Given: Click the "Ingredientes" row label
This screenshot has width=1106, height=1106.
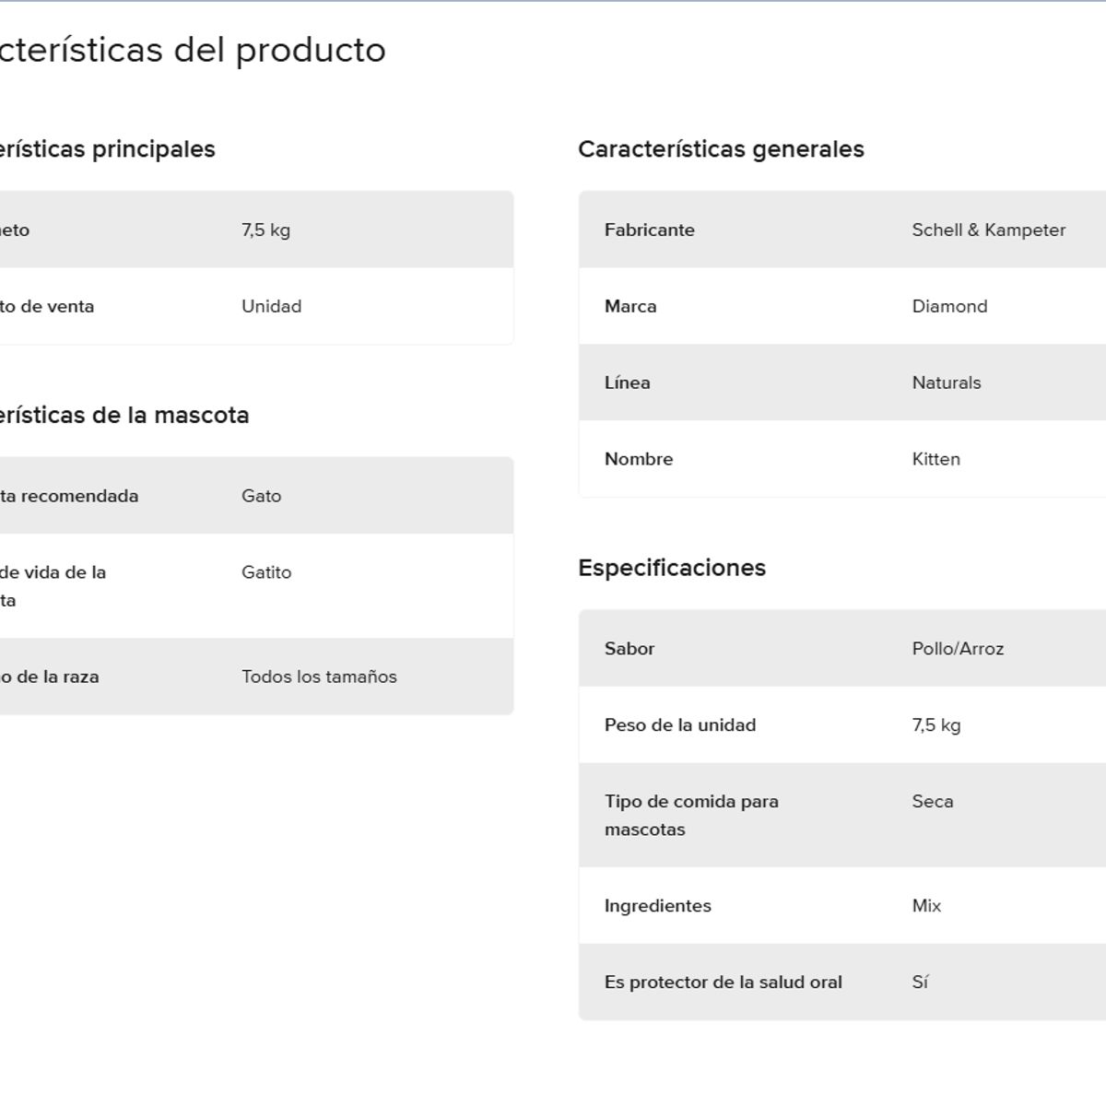Looking at the screenshot, I should click(658, 906).
